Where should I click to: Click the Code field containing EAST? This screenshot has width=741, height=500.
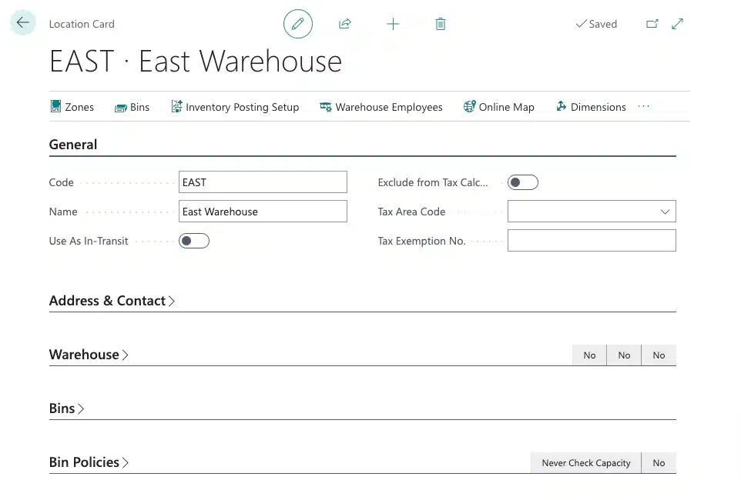[x=263, y=182]
